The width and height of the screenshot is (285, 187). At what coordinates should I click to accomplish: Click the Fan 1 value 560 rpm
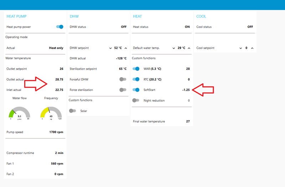coord(57,164)
